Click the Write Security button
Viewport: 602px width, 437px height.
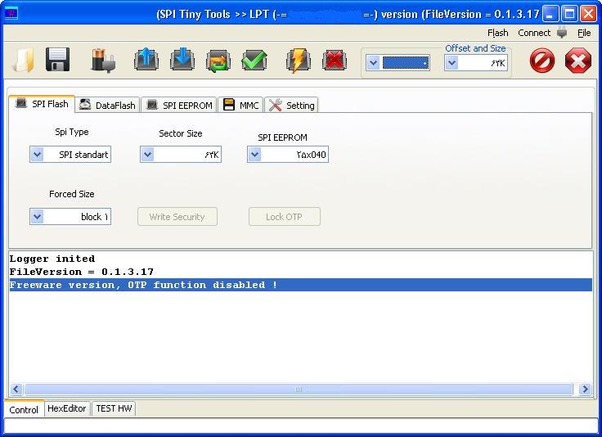[x=177, y=217]
